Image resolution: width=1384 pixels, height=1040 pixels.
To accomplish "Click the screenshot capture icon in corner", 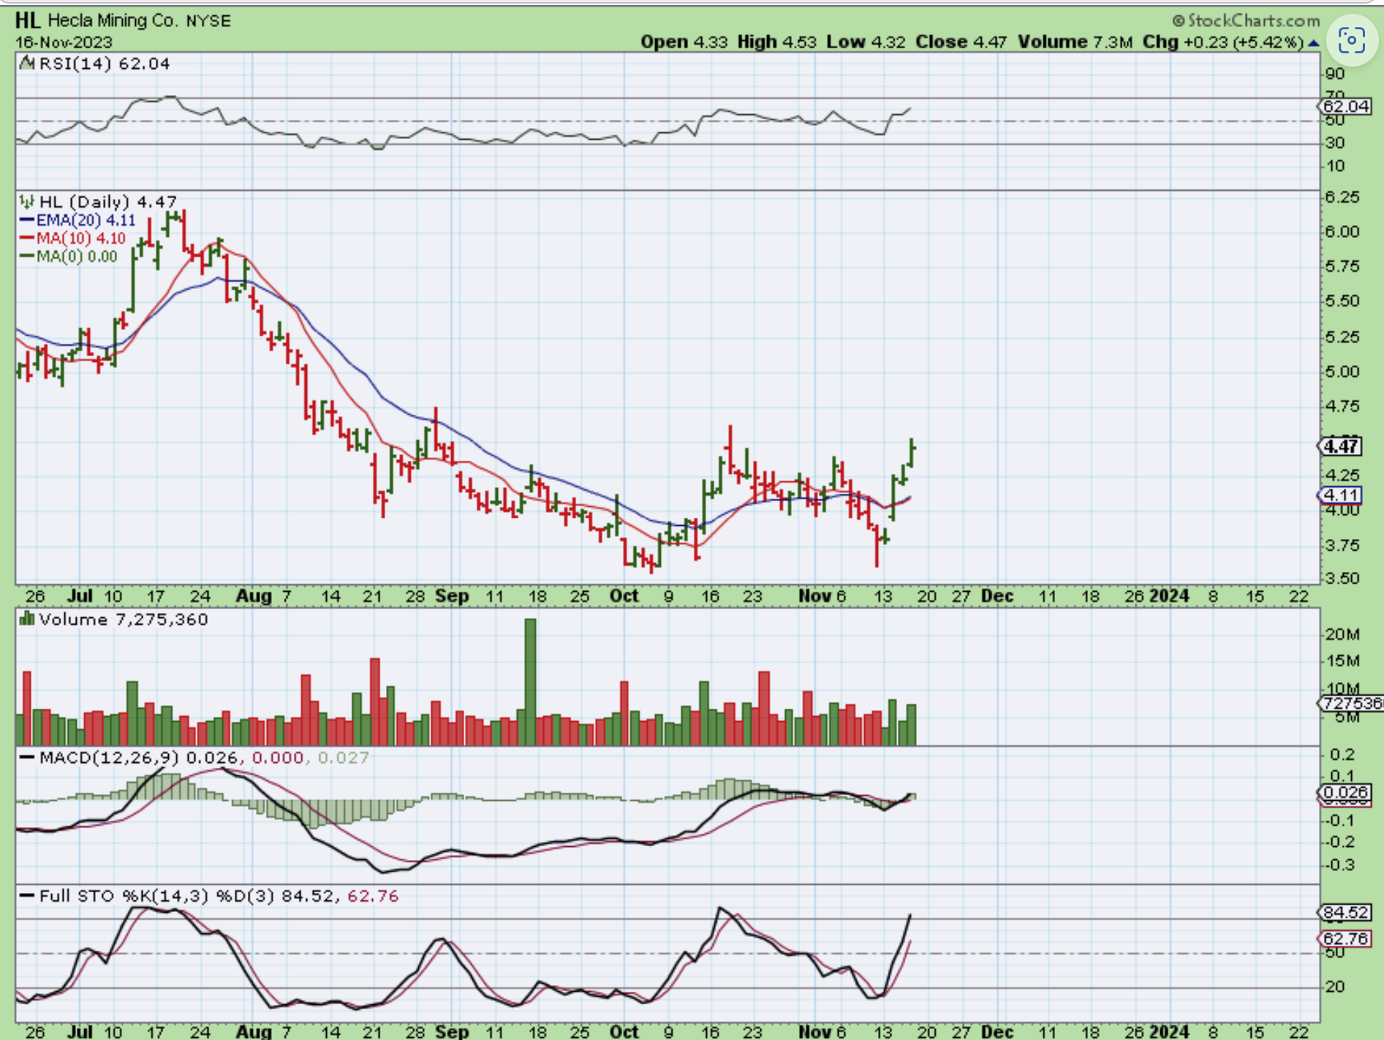I will coord(1351,40).
